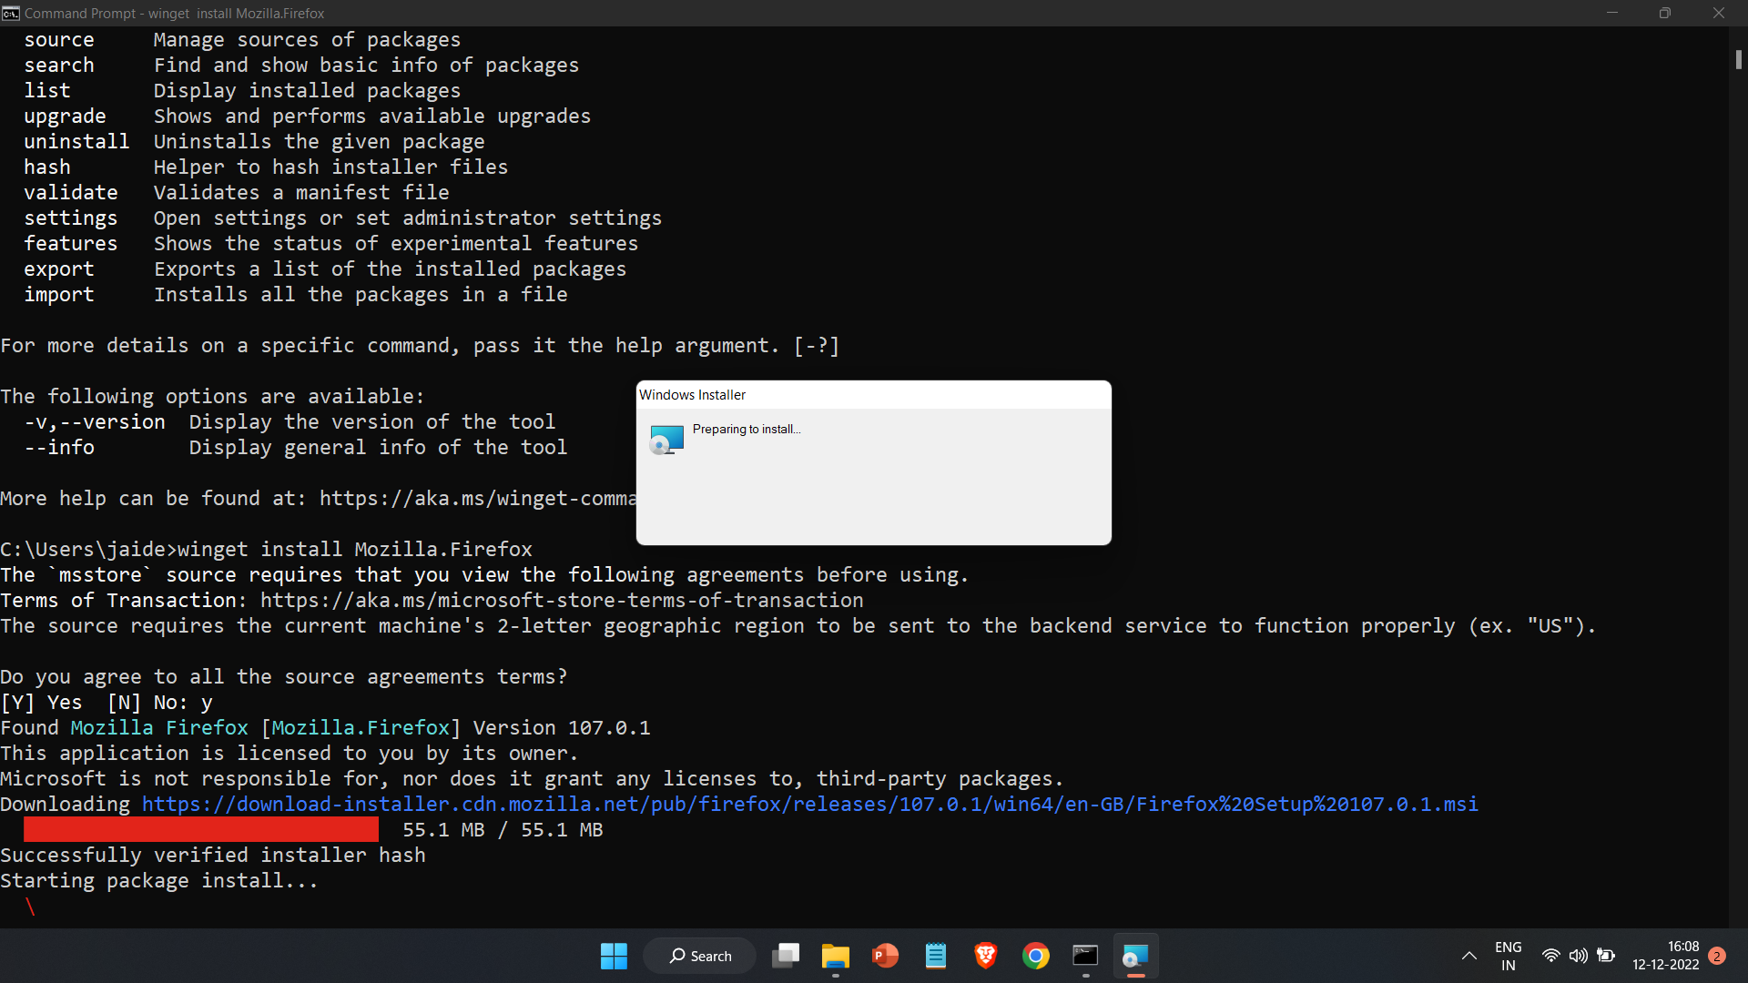Click the Windows Installer dialog setup icon
Viewport: 1748px width, 983px height.
(x=666, y=440)
